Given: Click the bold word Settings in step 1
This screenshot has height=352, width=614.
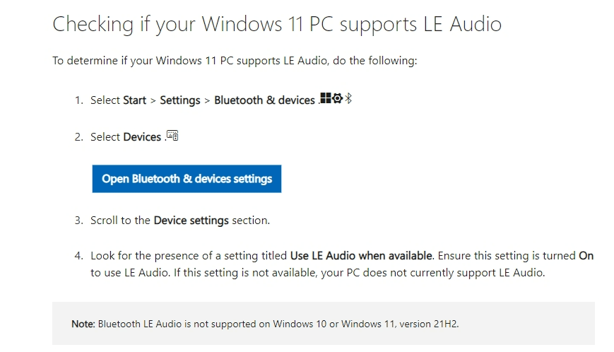Looking at the screenshot, I should pyautogui.click(x=179, y=100).
